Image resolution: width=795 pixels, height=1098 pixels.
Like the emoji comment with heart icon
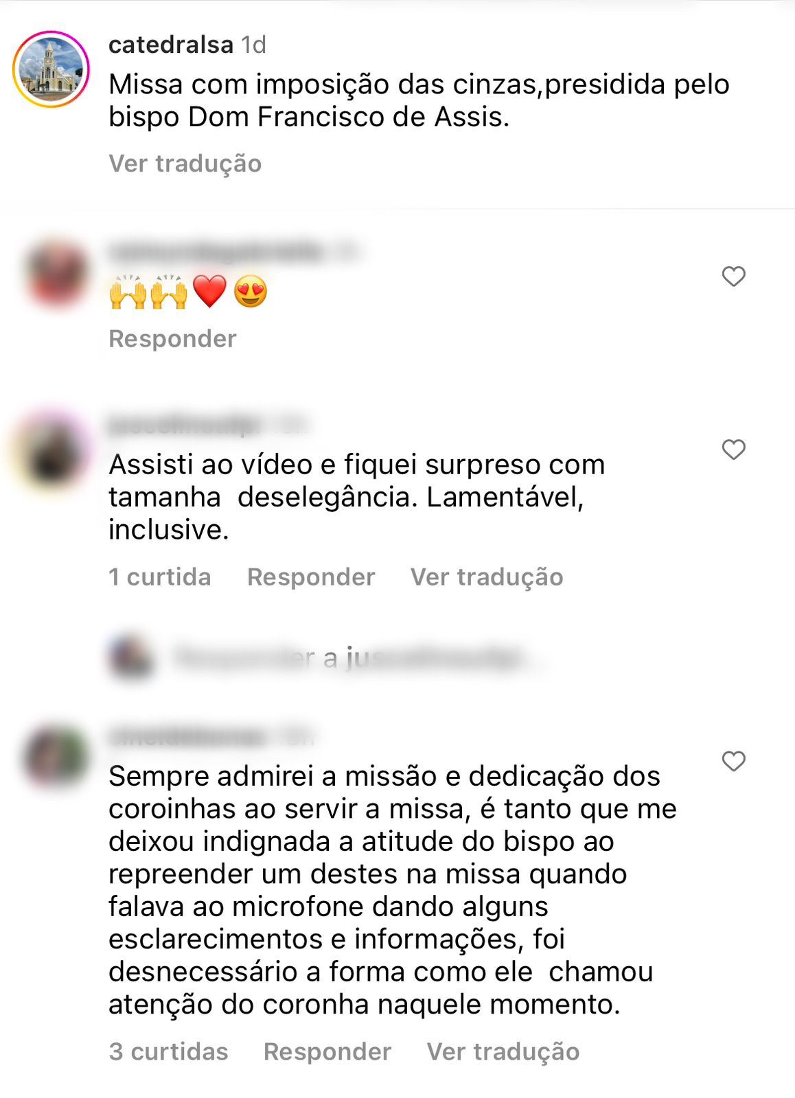pos(733,277)
